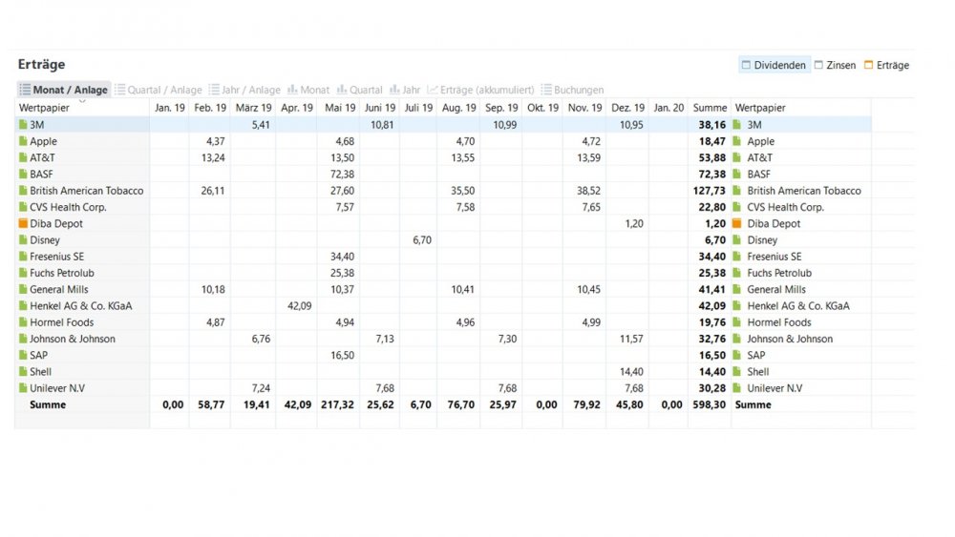This screenshot has width=955, height=537.
Task: Click green icon of Shell in right column
Action: click(x=737, y=372)
